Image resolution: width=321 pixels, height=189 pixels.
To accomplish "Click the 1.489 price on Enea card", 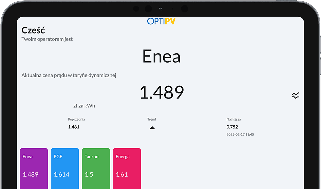I will (x=31, y=174).
